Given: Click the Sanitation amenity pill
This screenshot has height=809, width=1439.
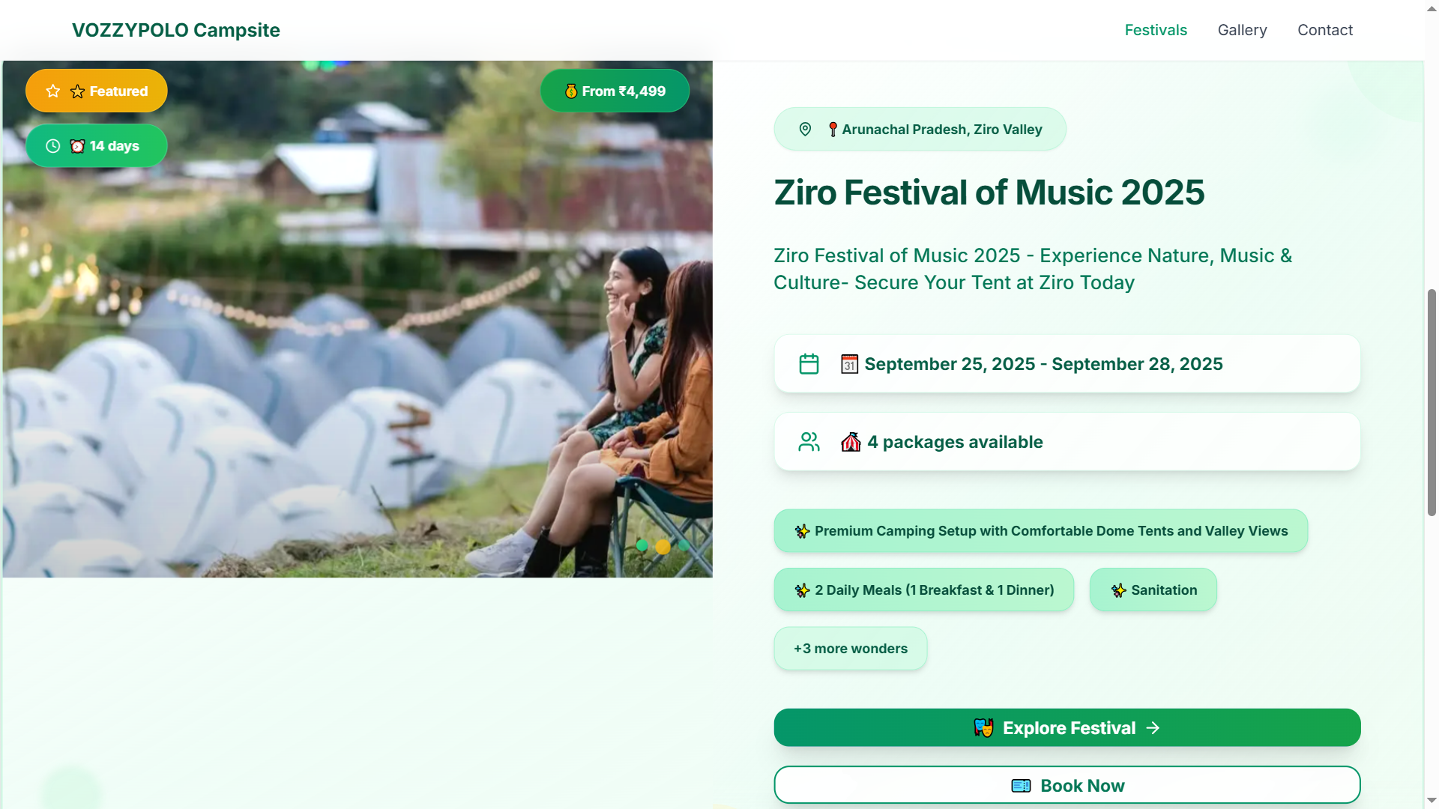Looking at the screenshot, I should (x=1153, y=590).
